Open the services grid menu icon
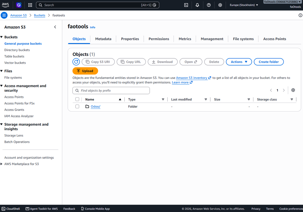Screen dimensions: 303x212 point(30,5)
